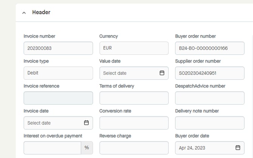
Task: Click the Reverse charge label
Action: [115, 136]
